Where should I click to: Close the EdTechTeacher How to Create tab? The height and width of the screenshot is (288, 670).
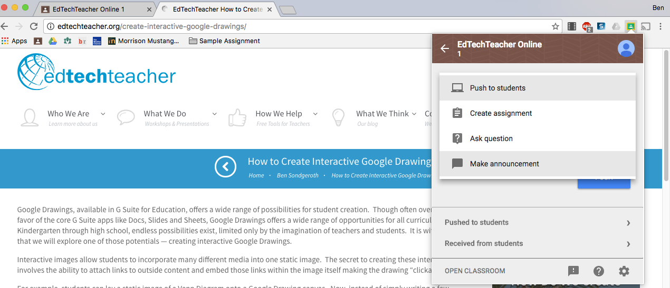269,9
